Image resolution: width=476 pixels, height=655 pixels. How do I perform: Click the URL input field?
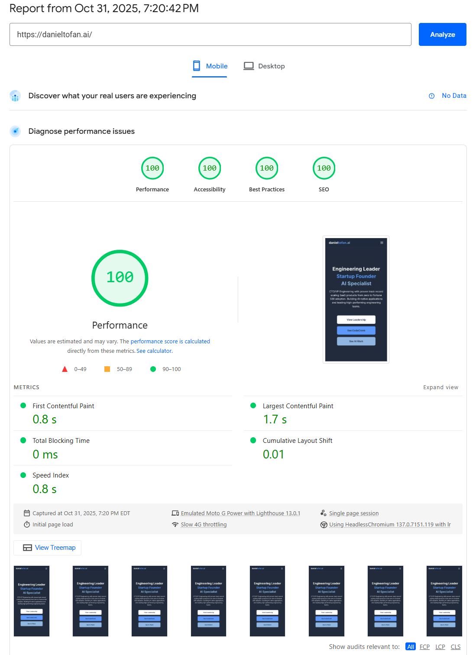coord(210,35)
